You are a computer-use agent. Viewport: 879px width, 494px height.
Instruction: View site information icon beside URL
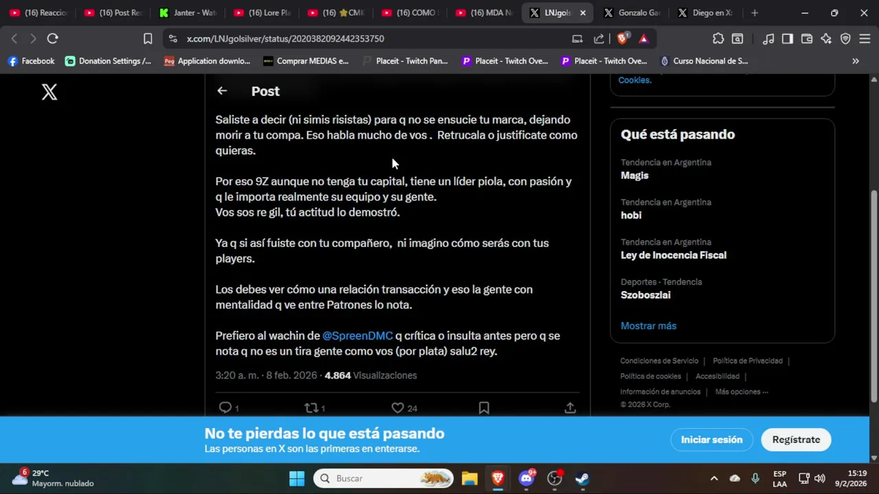172,38
